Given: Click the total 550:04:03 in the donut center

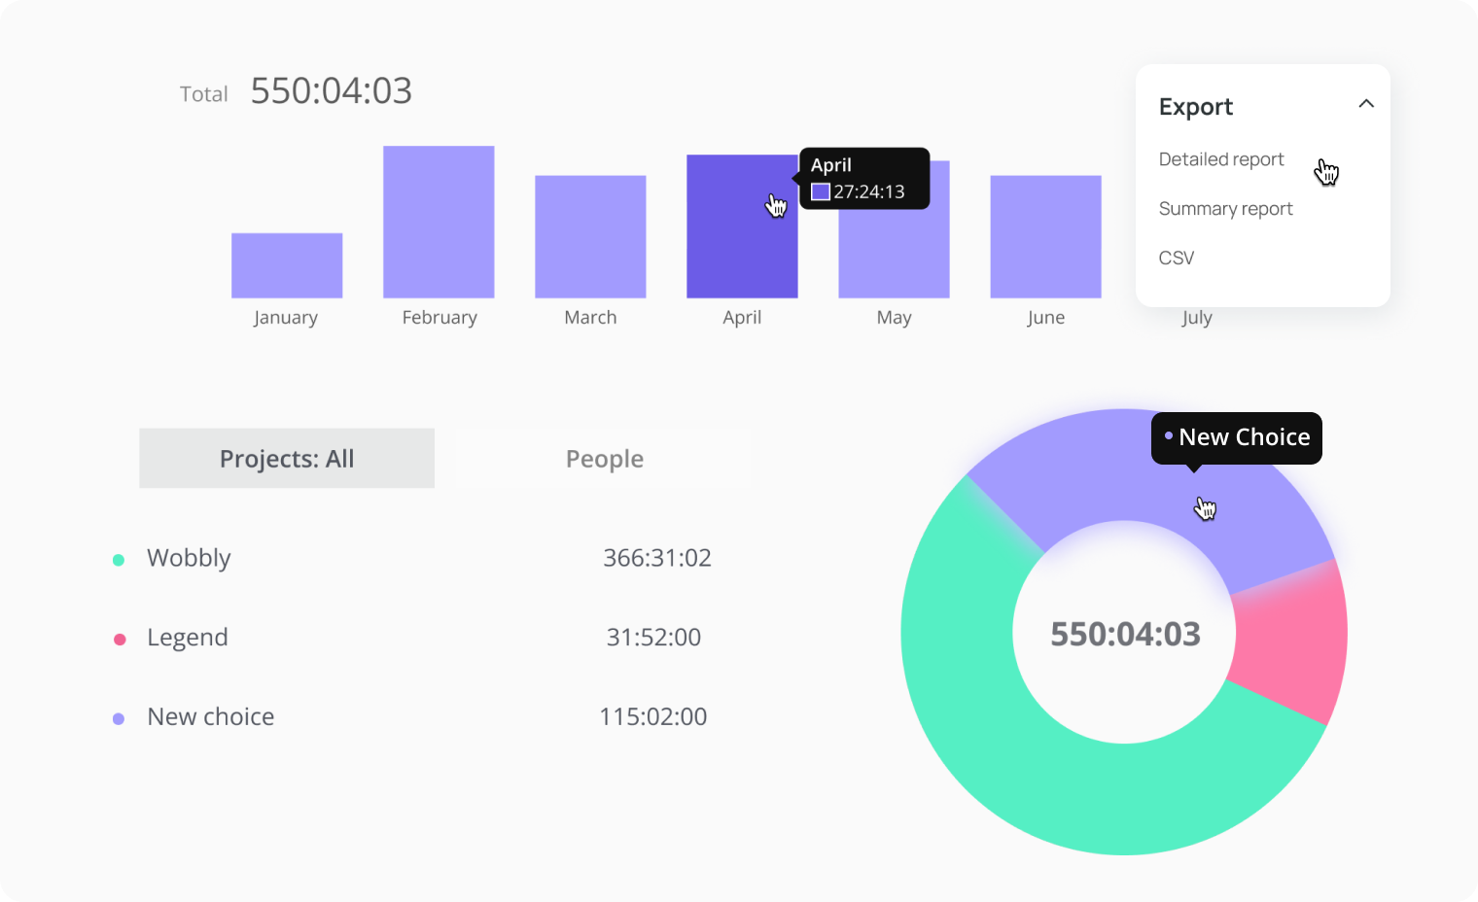Looking at the screenshot, I should pyautogui.click(x=1125, y=633).
